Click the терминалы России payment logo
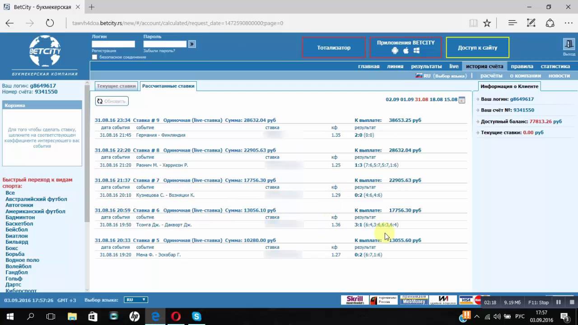The height and width of the screenshot is (325, 578). tap(384, 300)
